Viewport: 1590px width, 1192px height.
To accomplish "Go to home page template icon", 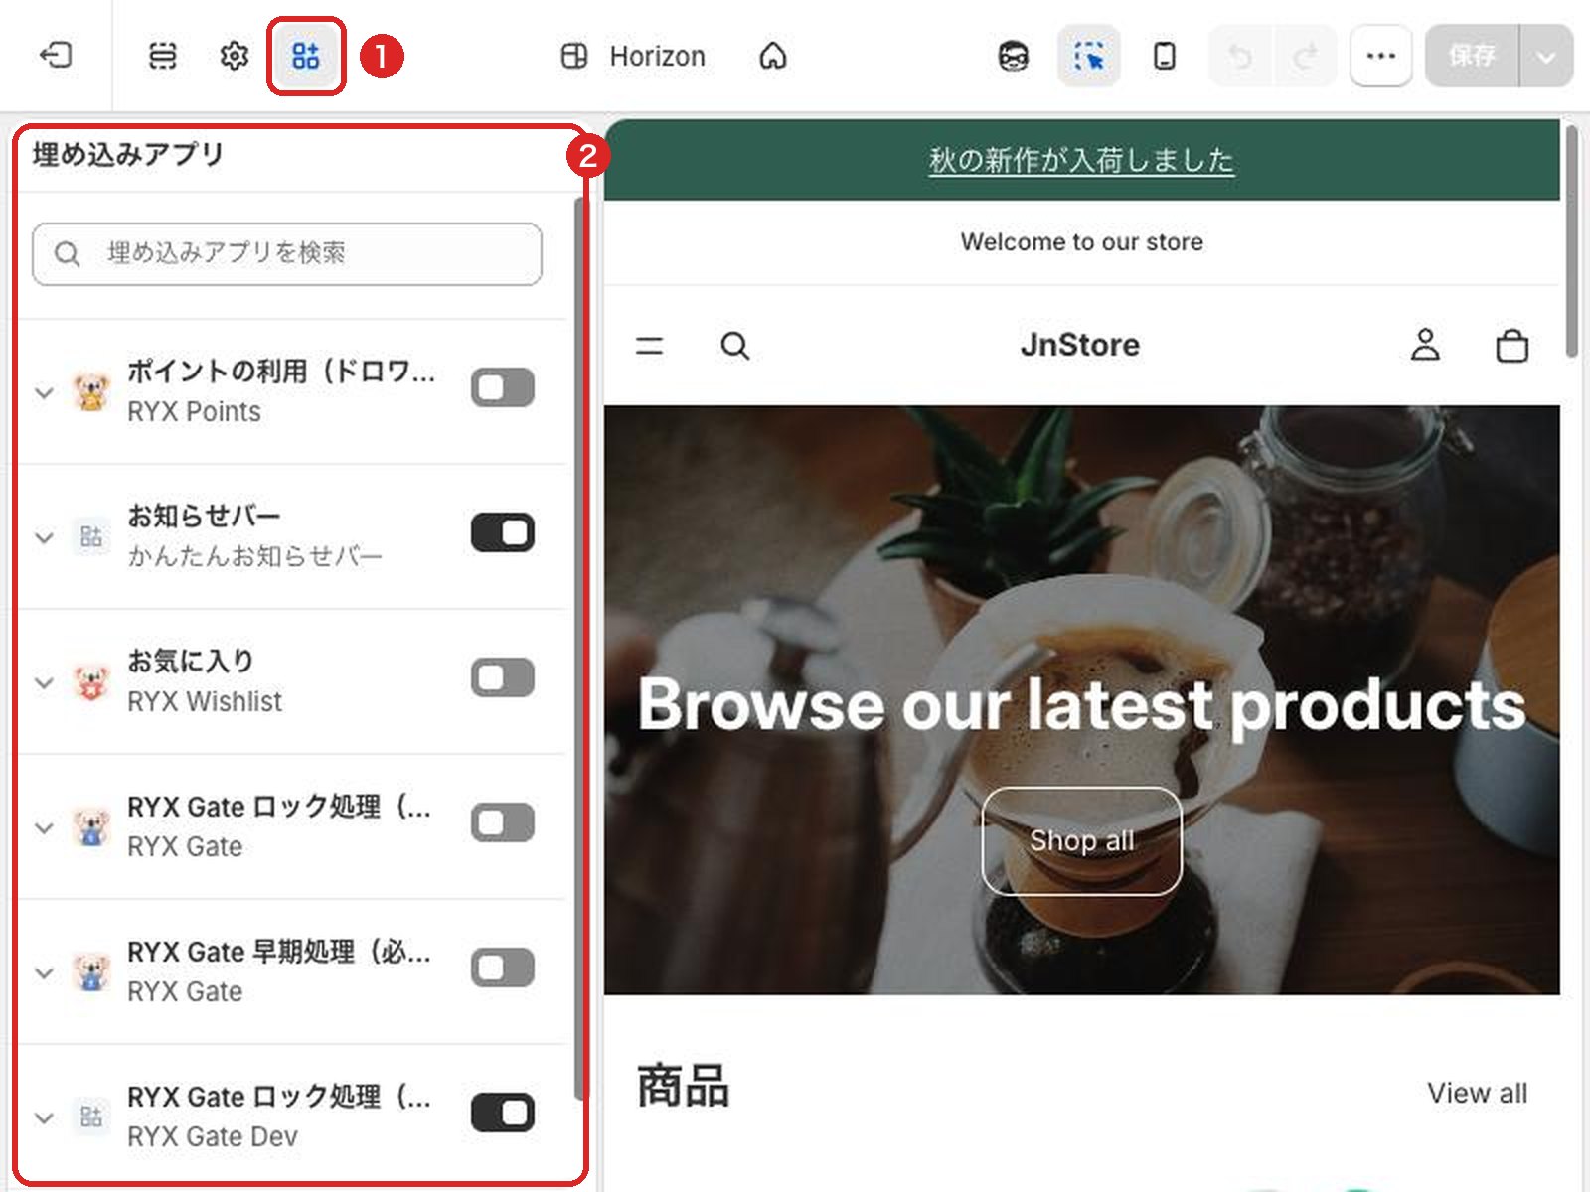I will (773, 56).
